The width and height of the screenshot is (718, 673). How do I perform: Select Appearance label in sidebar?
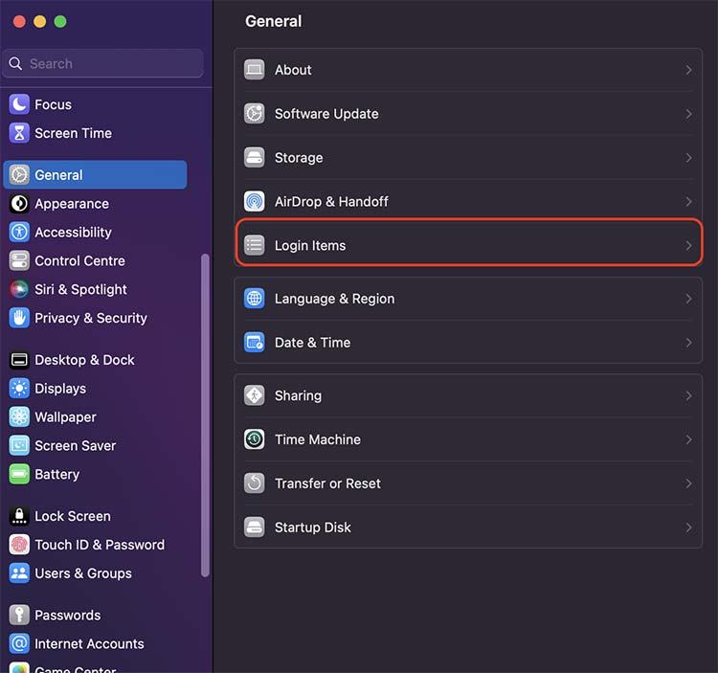[72, 204]
